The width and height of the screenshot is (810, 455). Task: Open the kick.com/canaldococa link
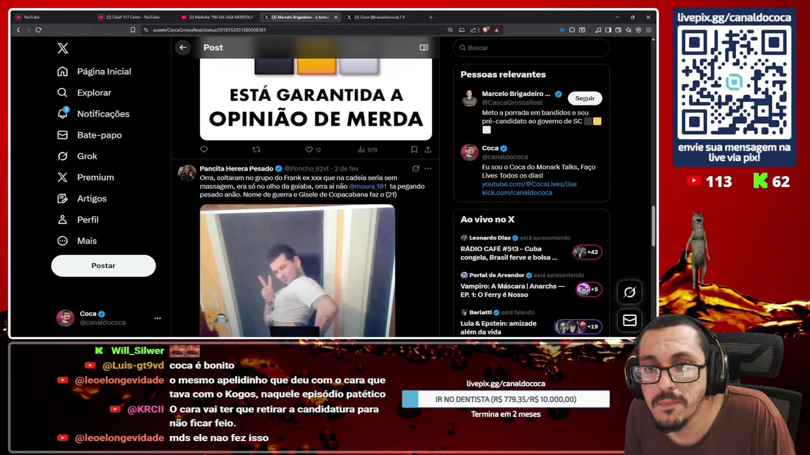click(x=517, y=192)
